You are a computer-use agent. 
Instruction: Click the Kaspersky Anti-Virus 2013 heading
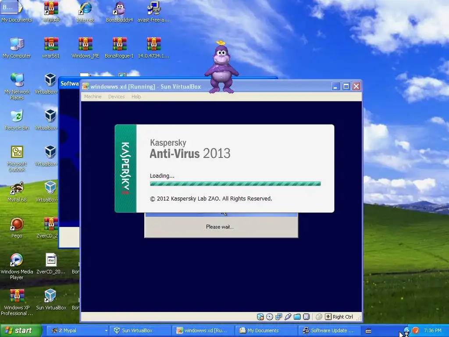point(190,149)
